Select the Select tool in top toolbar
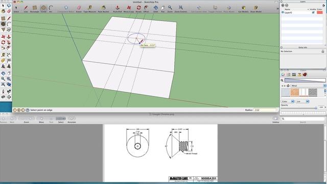This screenshot has width=327, height=184. click(x=16, y=8)
